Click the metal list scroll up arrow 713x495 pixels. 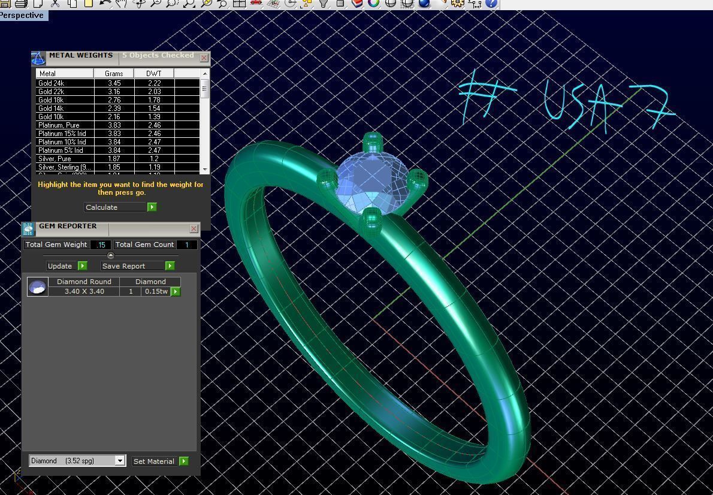click(x=205, y=73)
